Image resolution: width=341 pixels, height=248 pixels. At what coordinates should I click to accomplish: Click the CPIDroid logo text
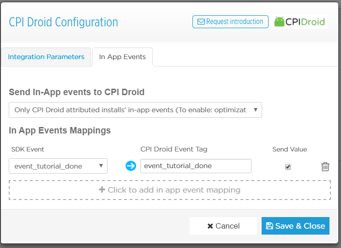click(x=306, y=22)
